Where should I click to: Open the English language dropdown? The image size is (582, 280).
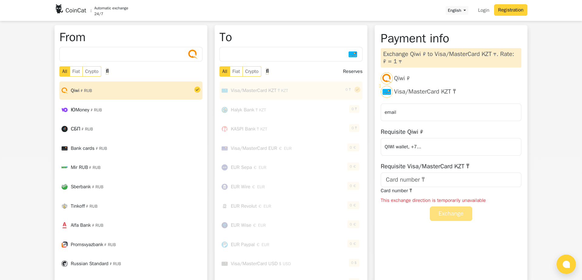457,10
